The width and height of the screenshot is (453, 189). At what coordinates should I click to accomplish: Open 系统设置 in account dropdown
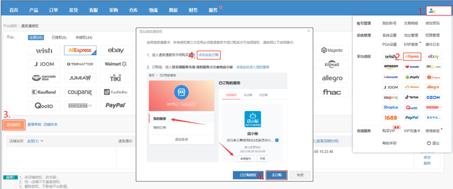pos(389,35)
